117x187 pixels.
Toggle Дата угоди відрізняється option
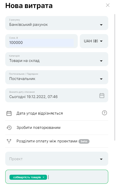[x=57, y=113]
